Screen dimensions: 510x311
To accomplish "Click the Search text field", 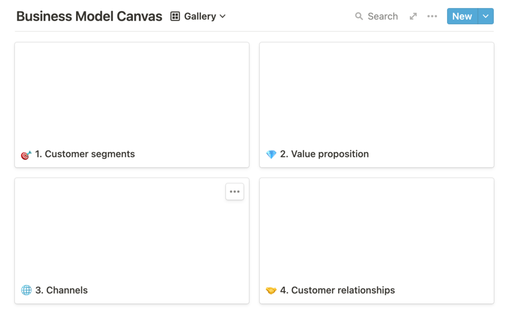I will pos(383,16).
